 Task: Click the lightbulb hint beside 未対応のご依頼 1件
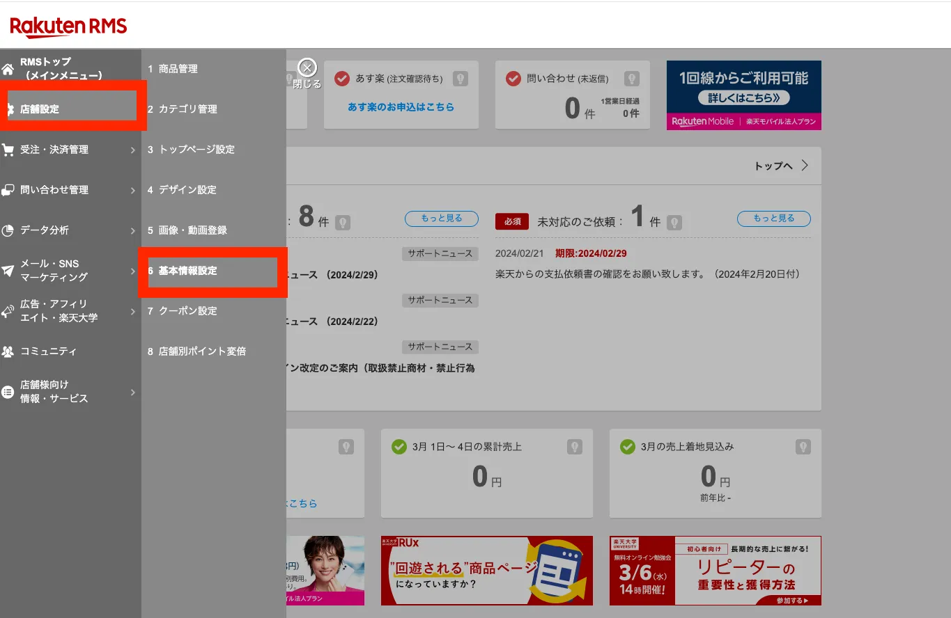(x=674, y=222)
